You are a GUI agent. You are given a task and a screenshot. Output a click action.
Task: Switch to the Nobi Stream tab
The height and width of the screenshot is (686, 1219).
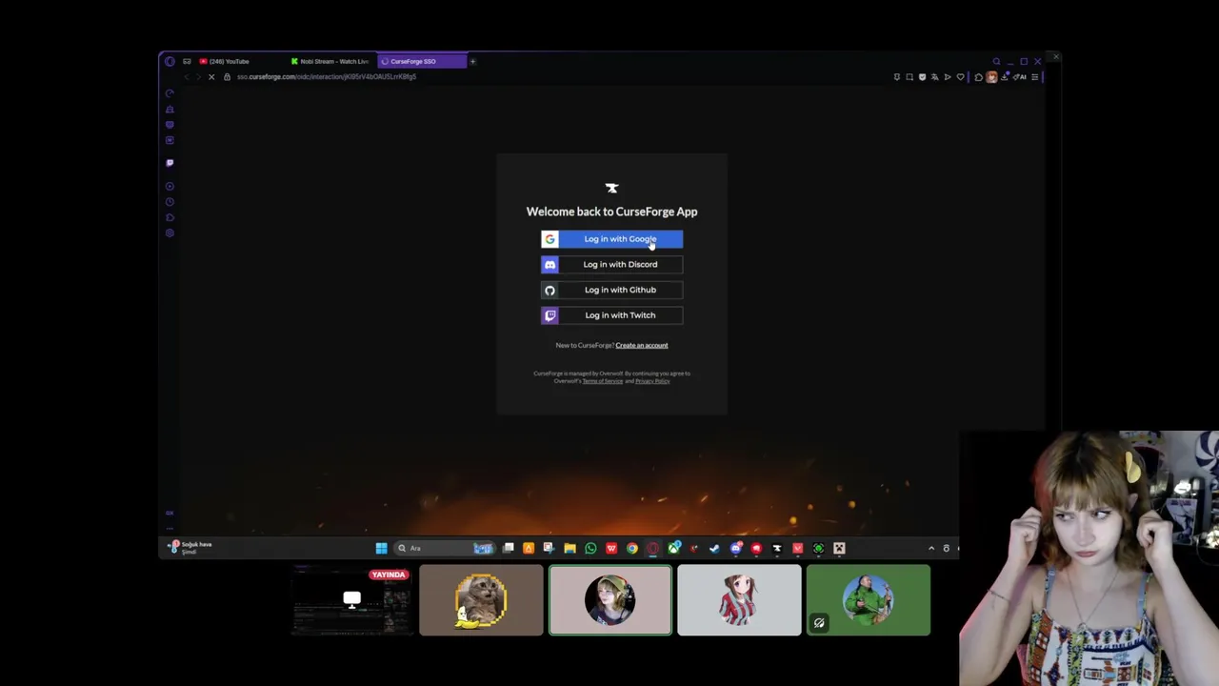point(331,61)
